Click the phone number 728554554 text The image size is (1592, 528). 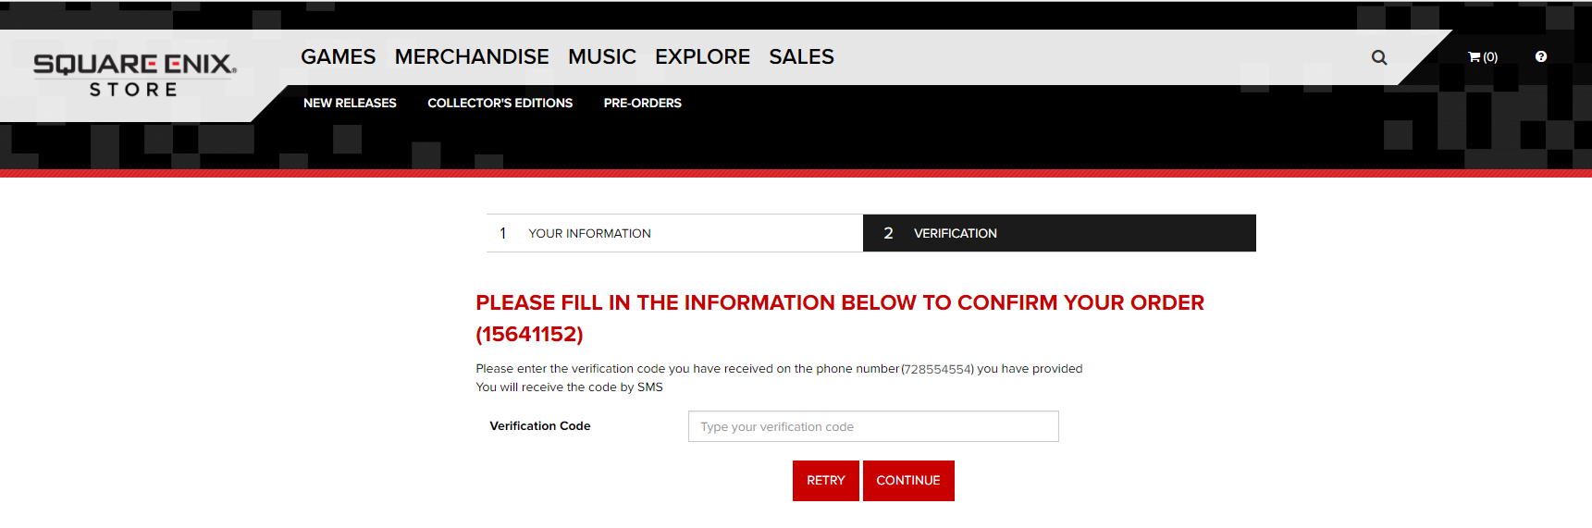point(937,369)
